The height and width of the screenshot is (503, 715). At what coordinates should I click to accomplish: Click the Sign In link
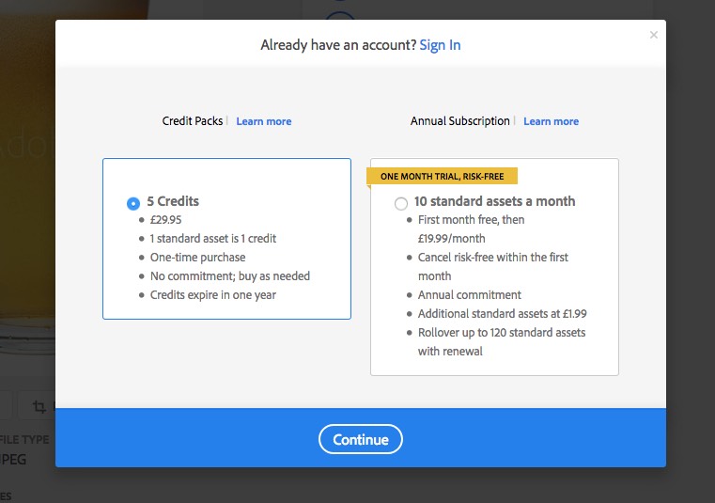click(x=440, y=45)
